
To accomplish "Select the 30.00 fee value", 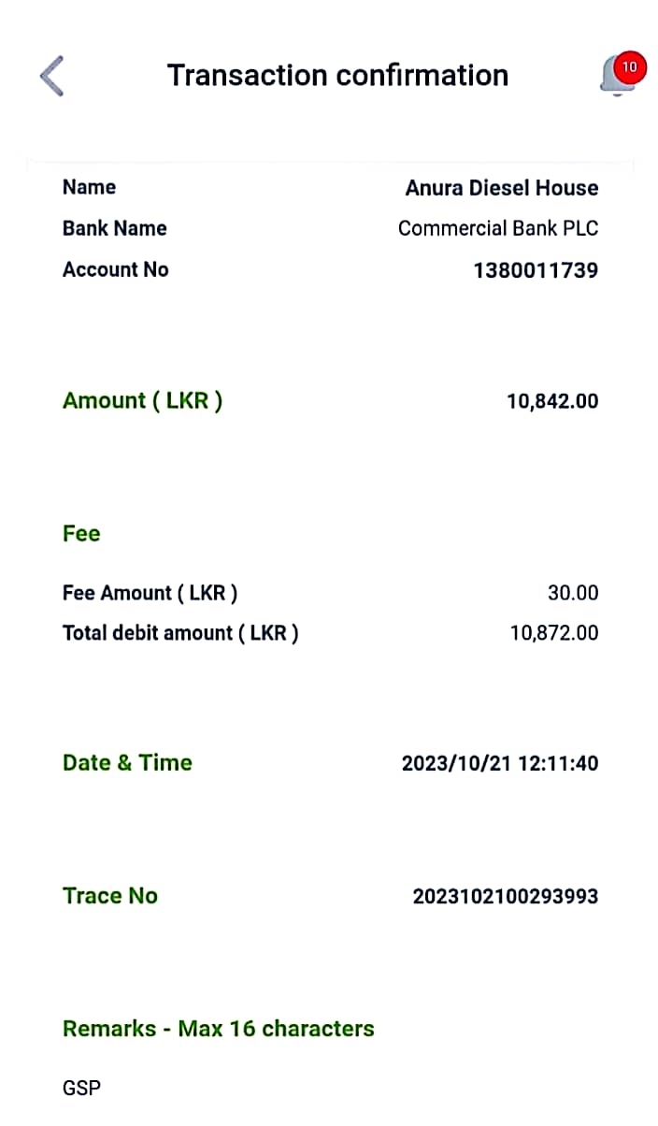I will [x=572, y=593].
